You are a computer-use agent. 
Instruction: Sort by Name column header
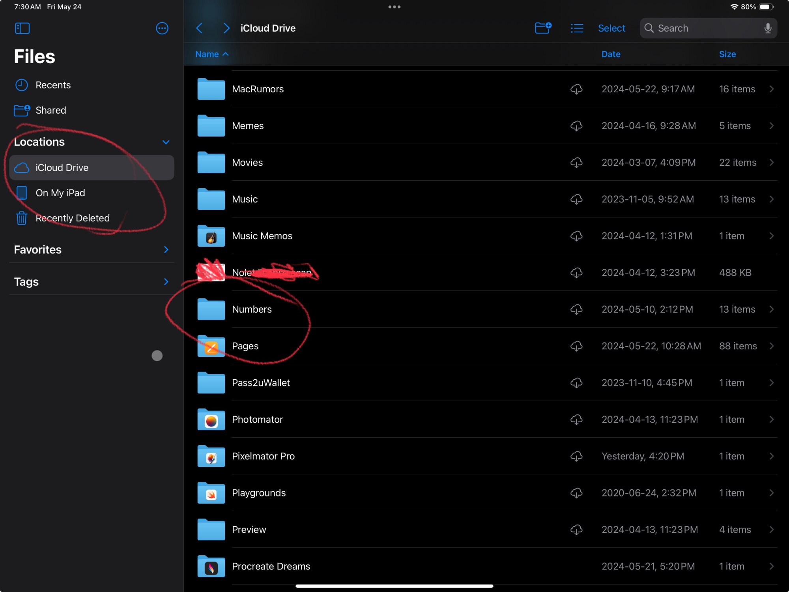[x=212, y=54]
